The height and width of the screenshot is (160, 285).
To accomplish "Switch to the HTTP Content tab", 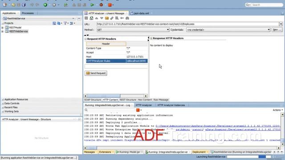I will [110, 100].
